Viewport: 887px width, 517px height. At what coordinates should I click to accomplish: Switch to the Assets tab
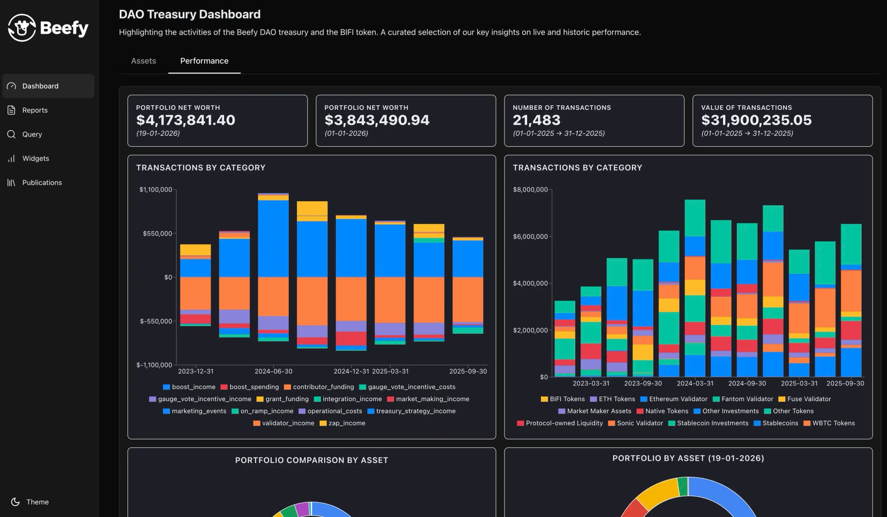(x=143, y=60)
